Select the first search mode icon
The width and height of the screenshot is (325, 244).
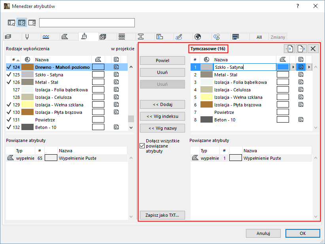pos(11,23)
